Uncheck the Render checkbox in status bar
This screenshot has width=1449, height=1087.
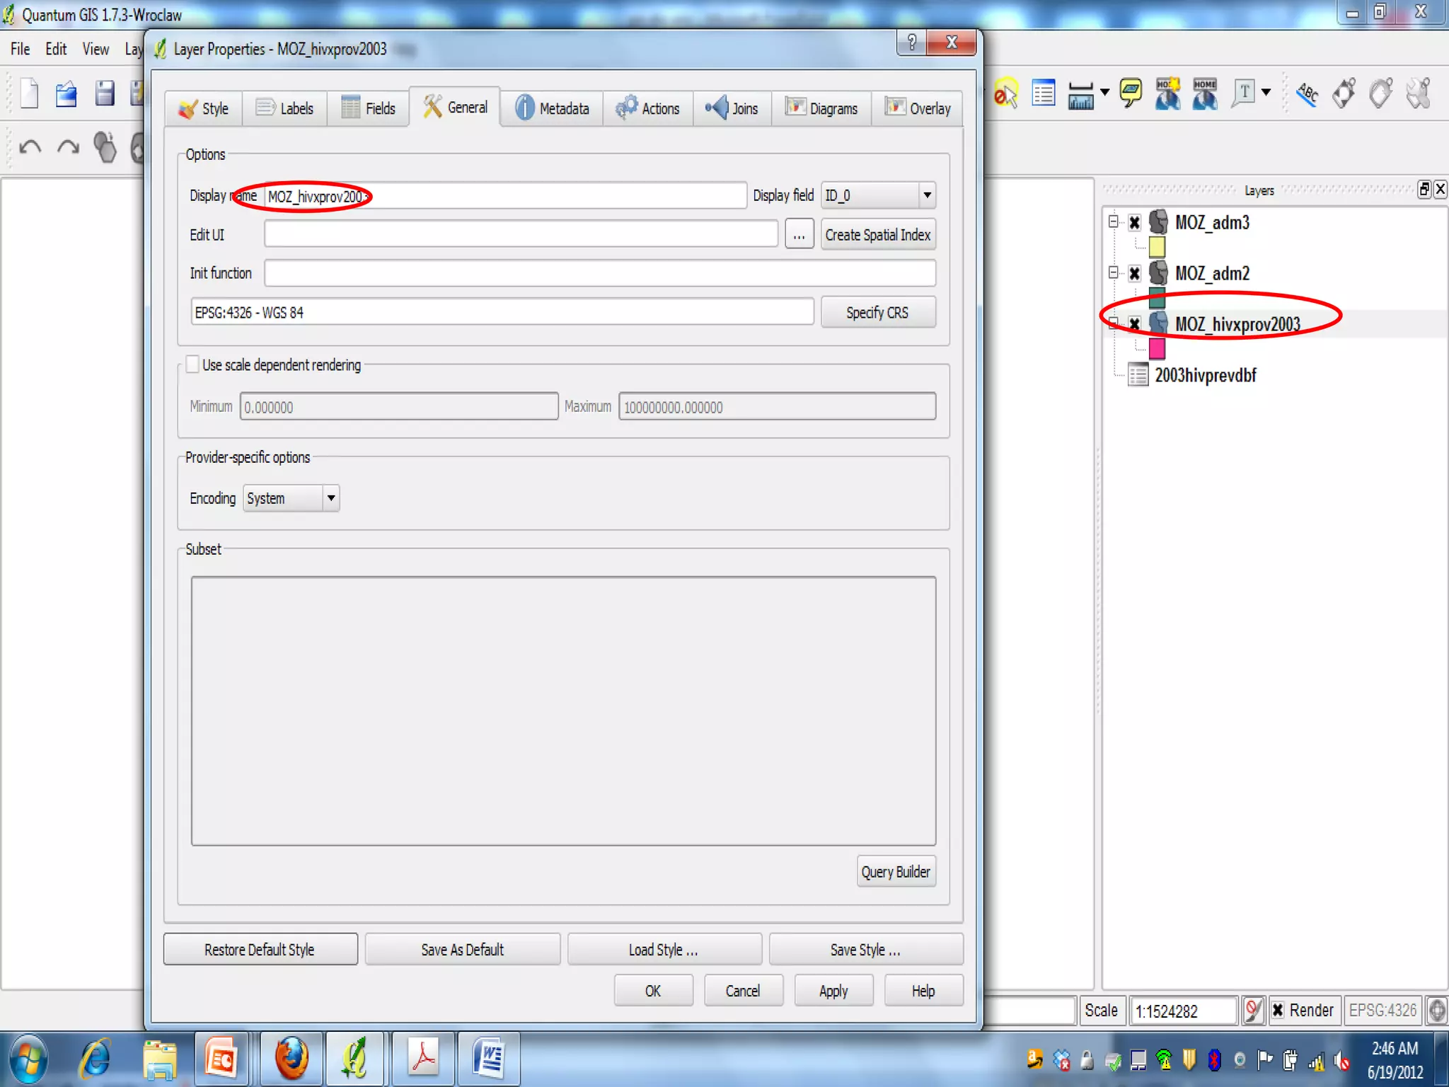[1278, 1010]
